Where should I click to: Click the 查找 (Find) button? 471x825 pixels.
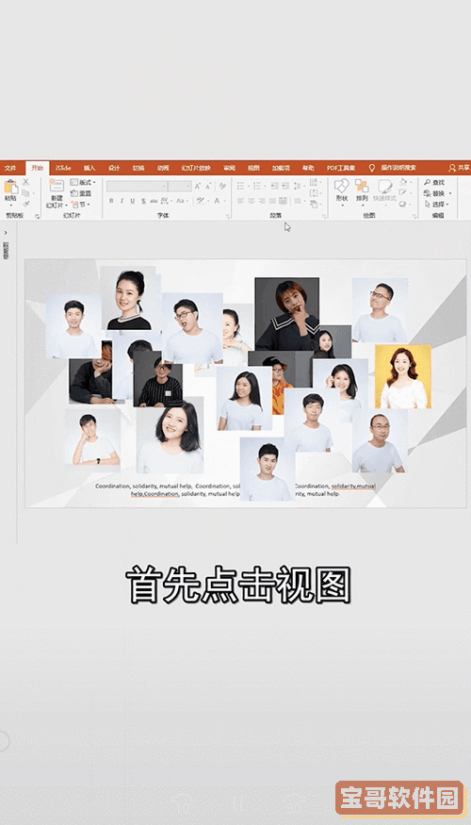pos(434,183)
